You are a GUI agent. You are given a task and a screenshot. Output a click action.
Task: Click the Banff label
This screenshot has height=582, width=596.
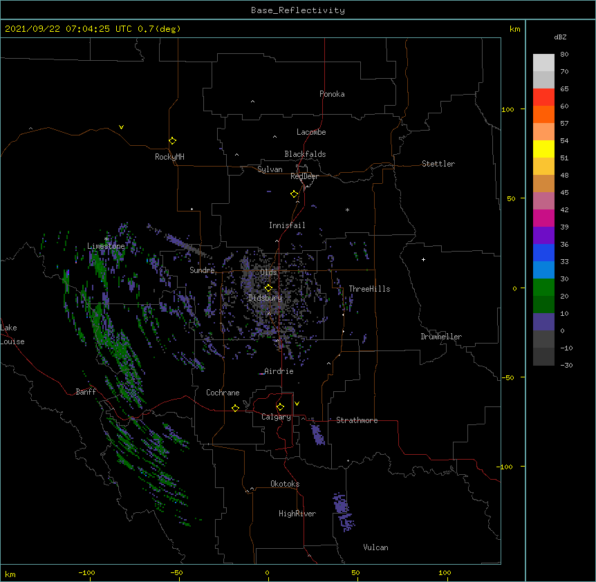pos(86,392)
